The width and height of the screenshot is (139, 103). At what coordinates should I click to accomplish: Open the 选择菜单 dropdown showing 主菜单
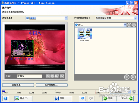47,18
